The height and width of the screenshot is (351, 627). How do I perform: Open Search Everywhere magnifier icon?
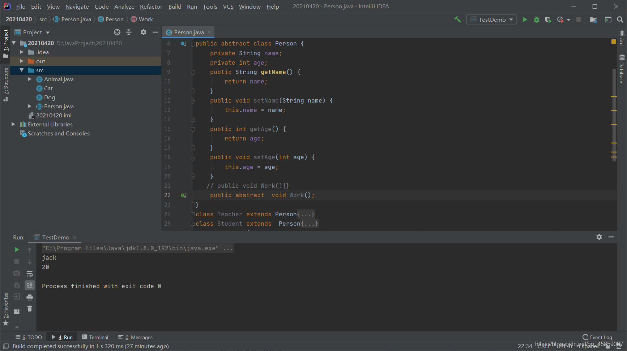pos(620,19)
